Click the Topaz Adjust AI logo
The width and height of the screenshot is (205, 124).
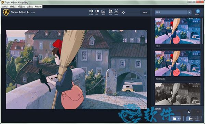(x=6, y=12)
